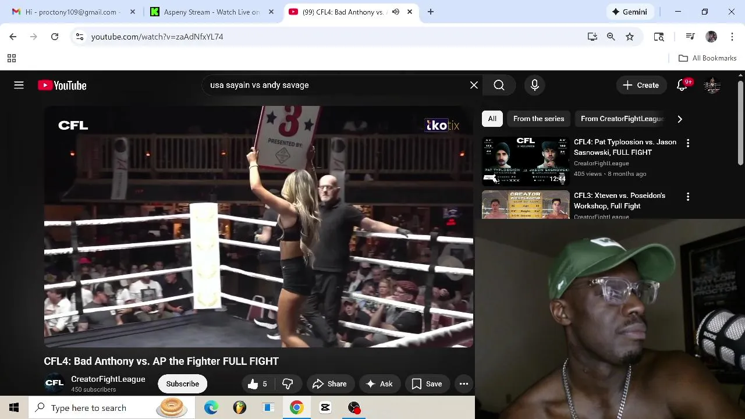Save the video to a playlist

click(427, 384)
